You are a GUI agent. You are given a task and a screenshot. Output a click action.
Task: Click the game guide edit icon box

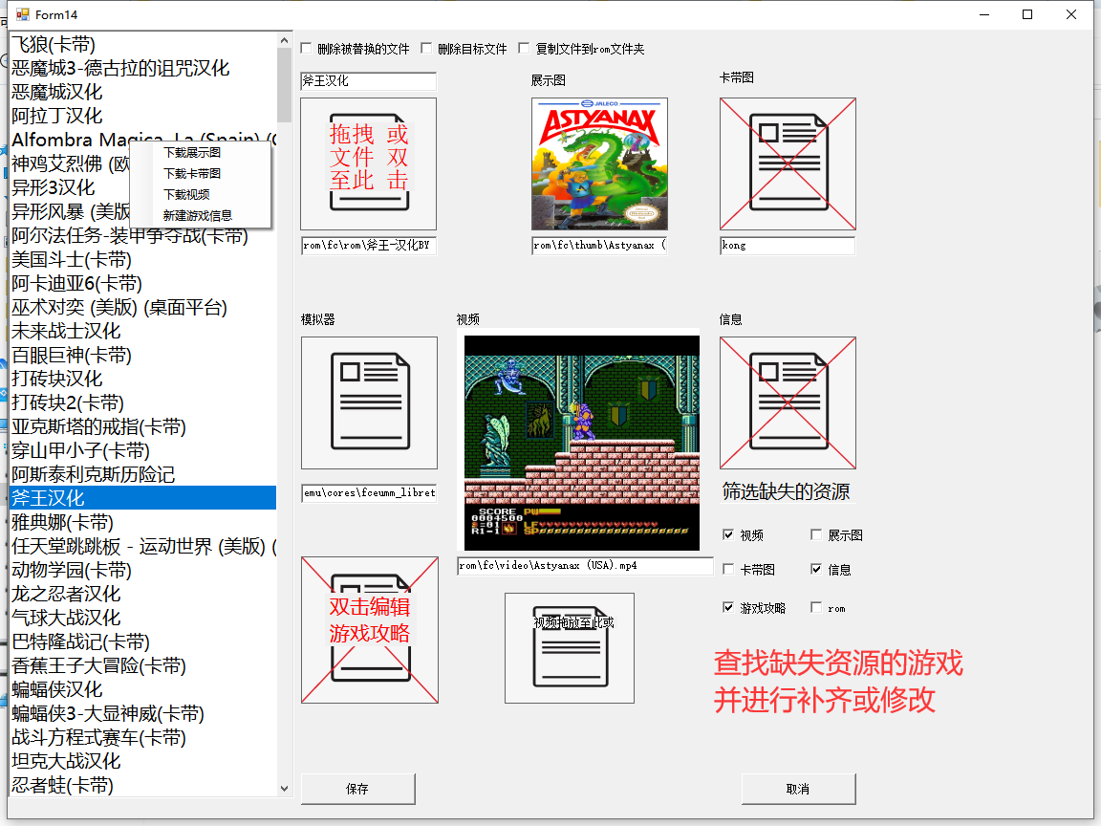(370, 630)
